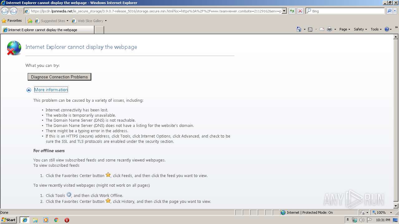The width and height of the screenshot is (399, 224).
Task: Click the Action Center flag icon
Action: [x=369, y=220]
